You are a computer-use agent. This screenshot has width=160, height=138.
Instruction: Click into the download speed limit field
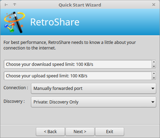[x=78, y=64]
